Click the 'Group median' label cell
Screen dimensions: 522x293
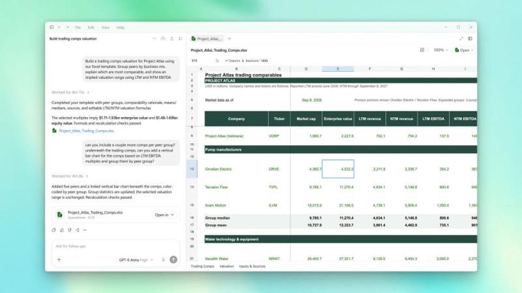[217, 218]
